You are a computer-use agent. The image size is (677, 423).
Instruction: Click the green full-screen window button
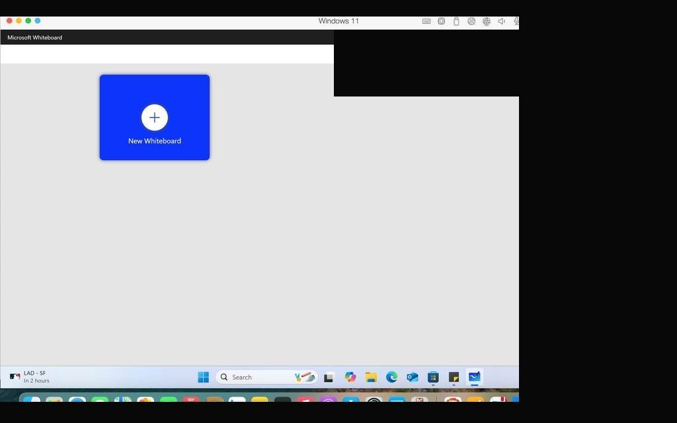click(x=28, y=20)
